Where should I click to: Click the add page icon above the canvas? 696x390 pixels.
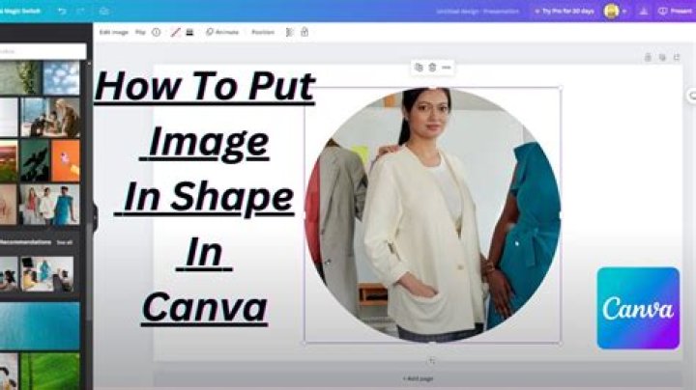click(x=677, y=58)
